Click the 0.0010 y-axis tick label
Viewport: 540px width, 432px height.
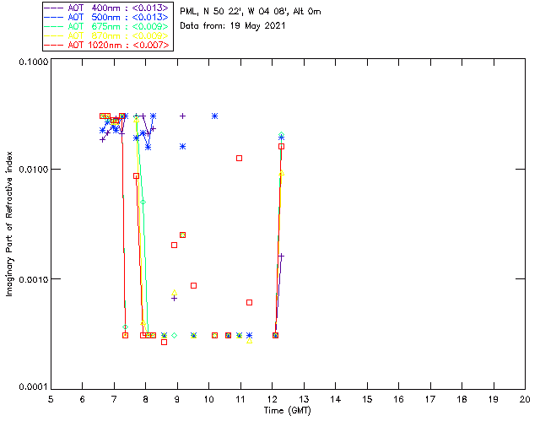point(34,279)
